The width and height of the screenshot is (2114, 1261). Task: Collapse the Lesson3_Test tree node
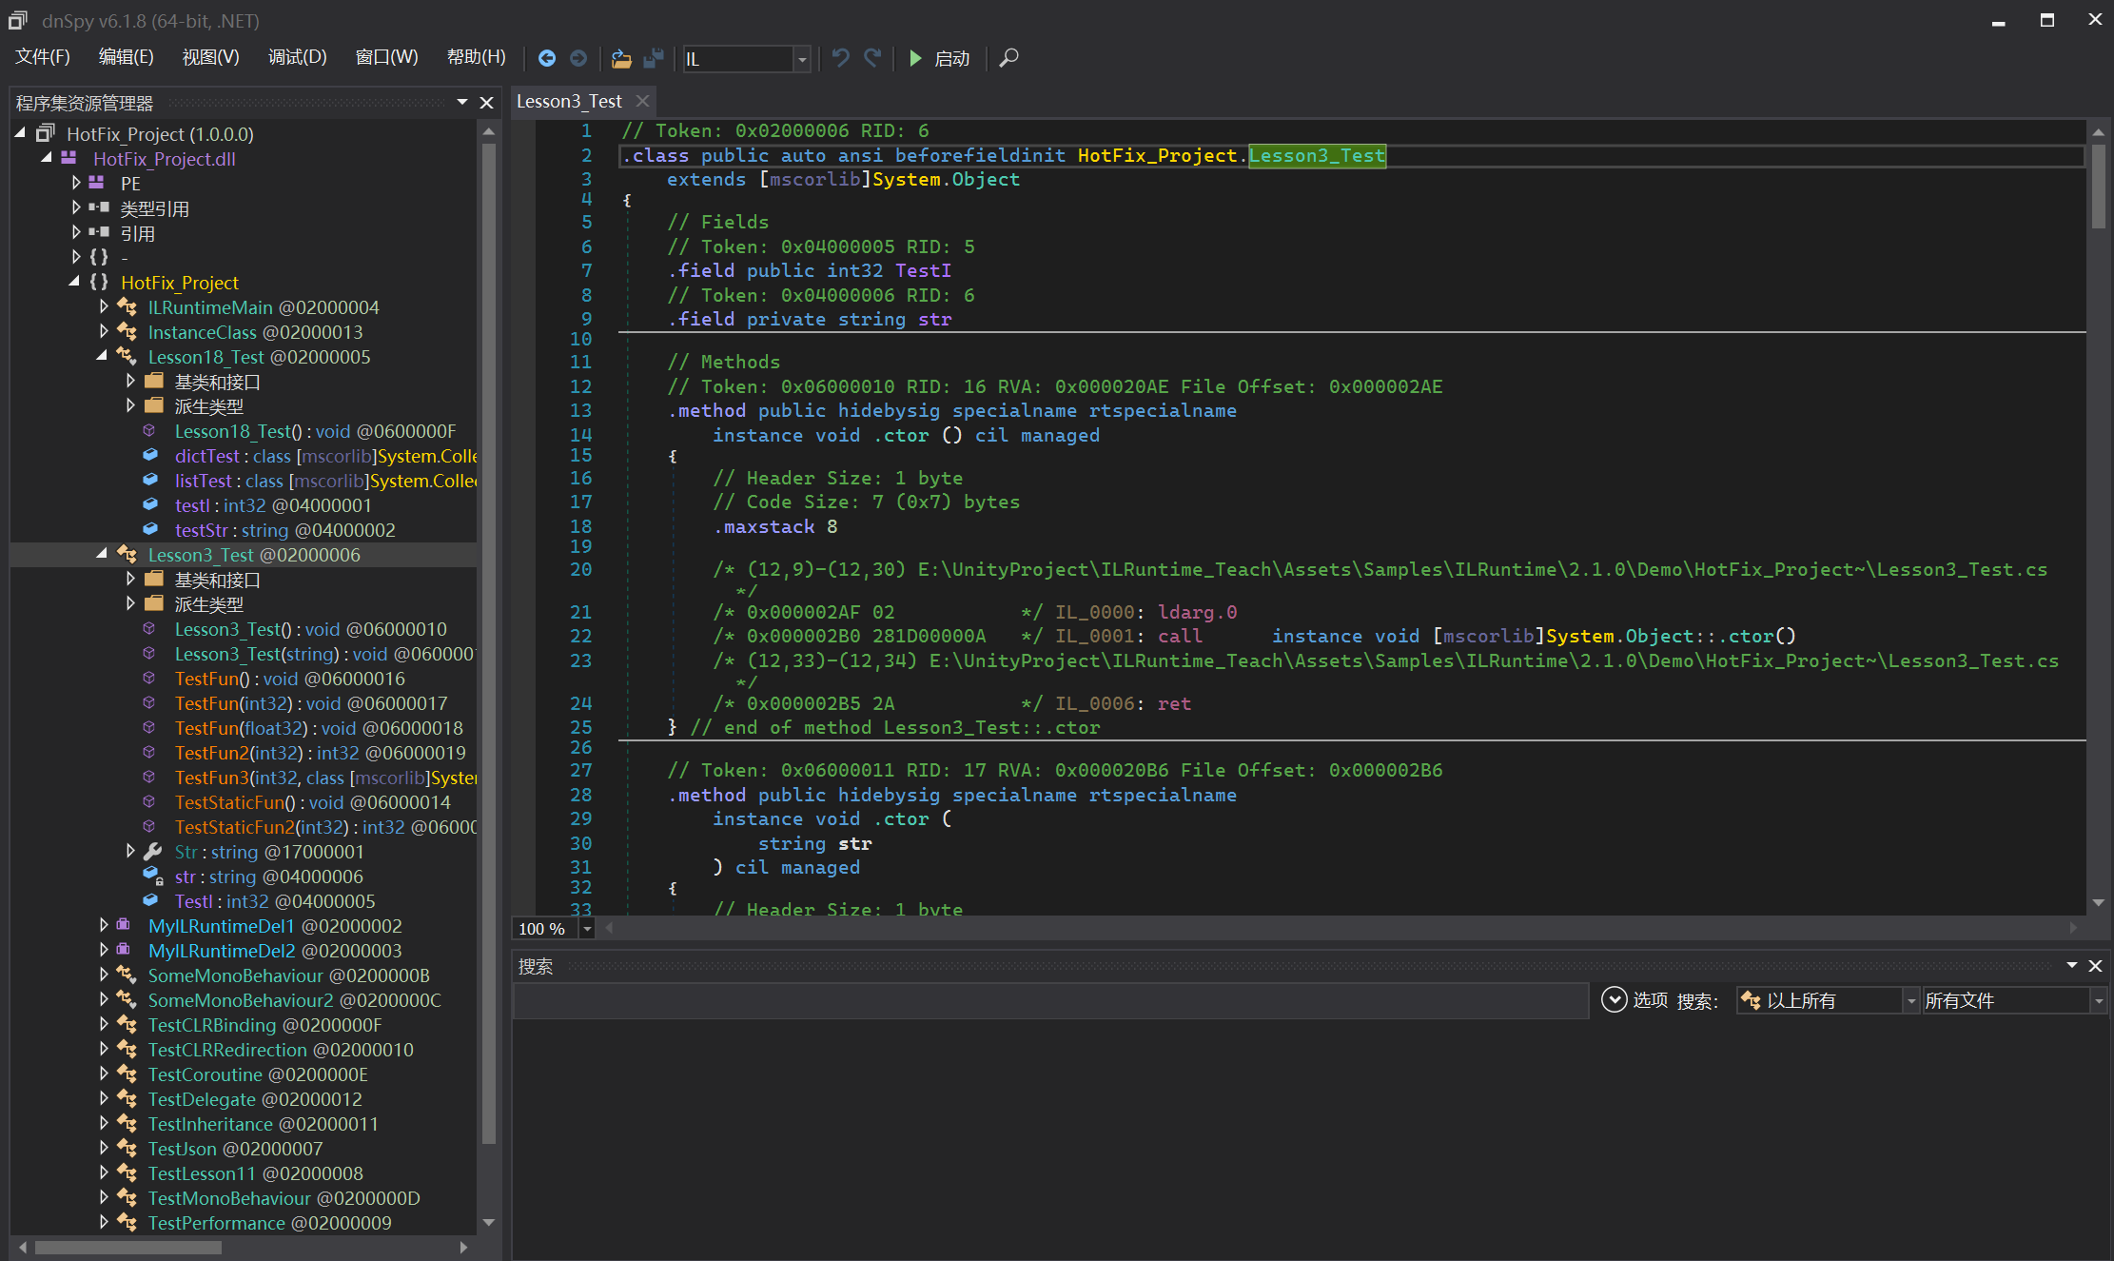[x=102, y=554]
